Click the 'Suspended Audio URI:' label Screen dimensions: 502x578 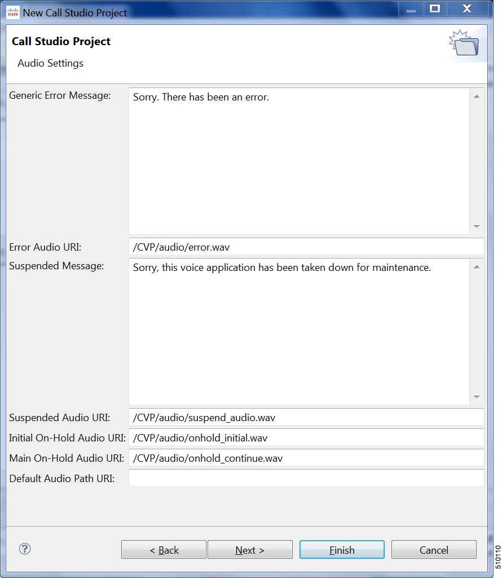click(60, 418)
